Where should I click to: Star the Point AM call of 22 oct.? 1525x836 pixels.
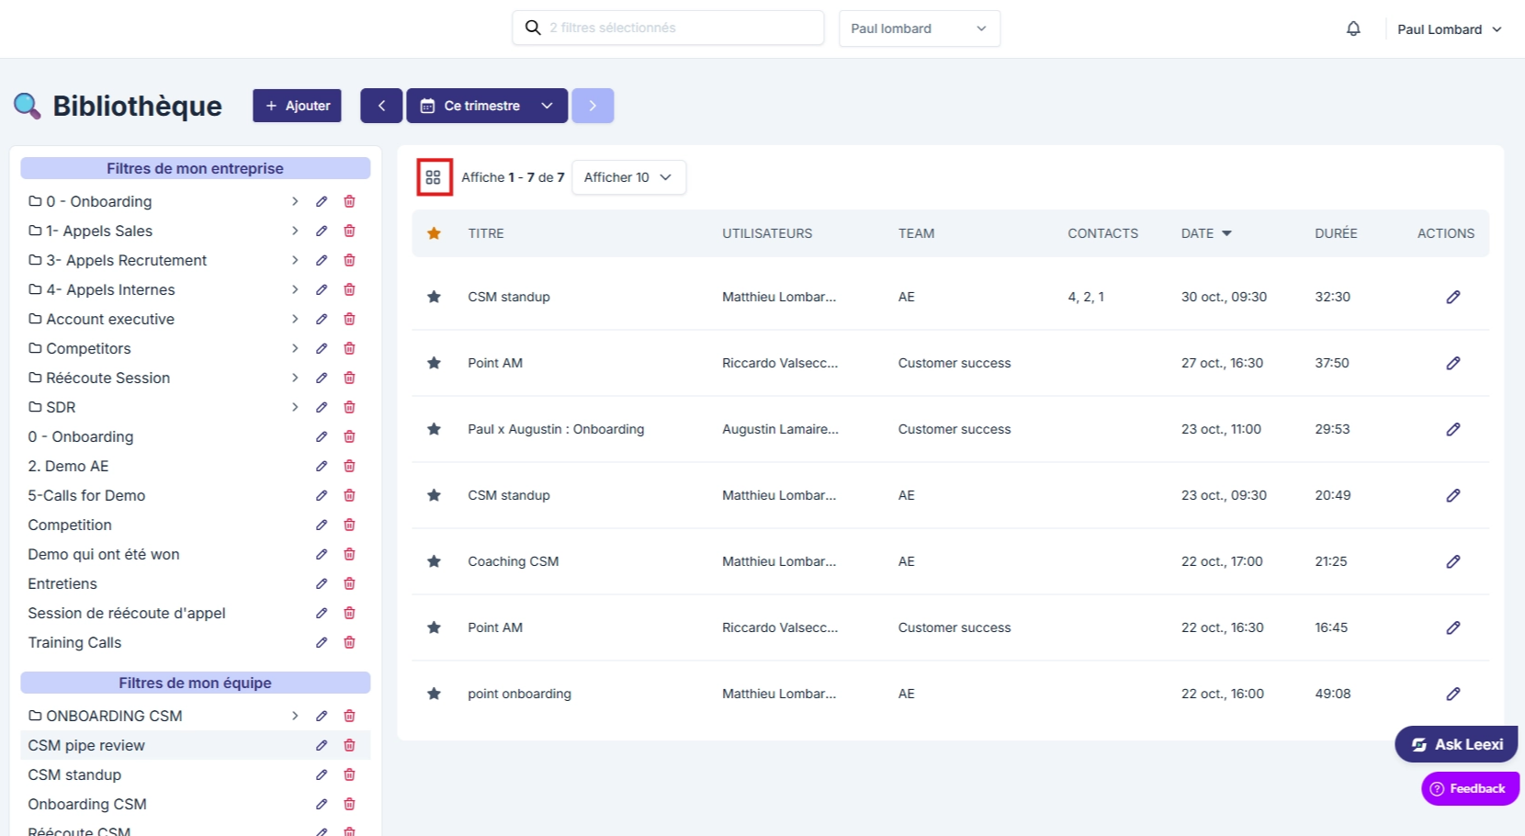coord(434,627)
